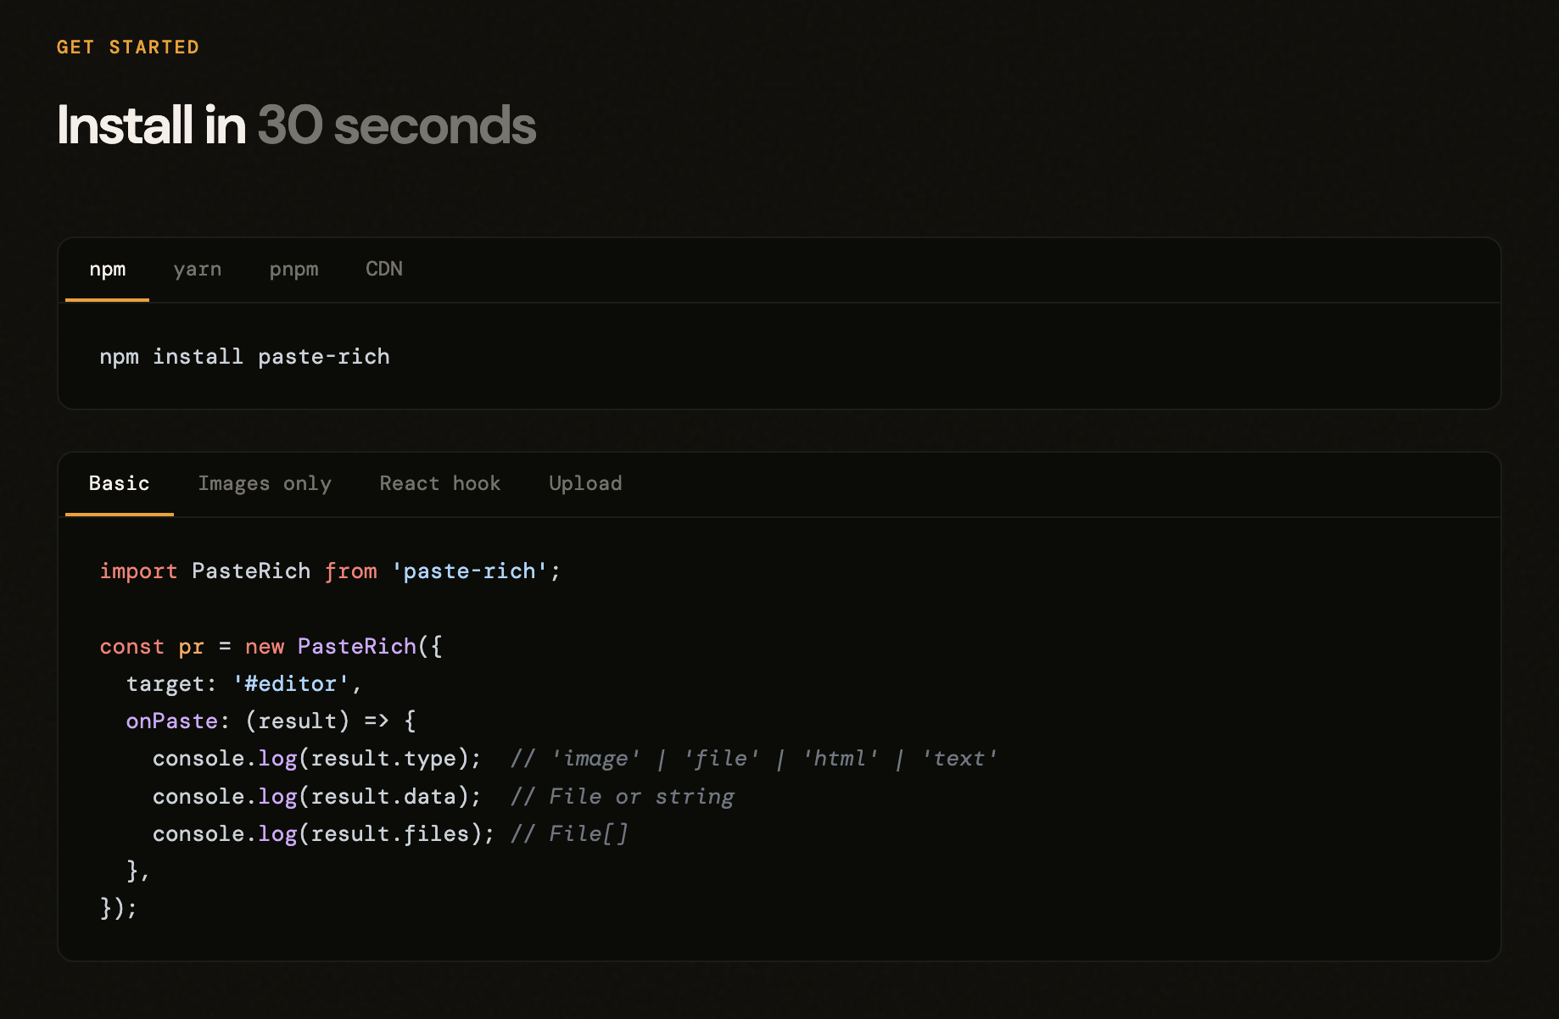This screenshot has width=1559, height=1019.
Task: Click the onPaste: (result) => { line
Action: pyautogui.click(x=271, y=721)
